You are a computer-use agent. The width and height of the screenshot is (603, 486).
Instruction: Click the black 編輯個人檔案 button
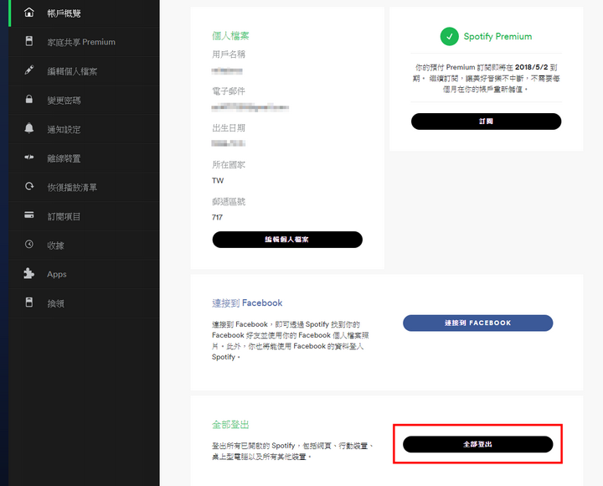[287, 240]
